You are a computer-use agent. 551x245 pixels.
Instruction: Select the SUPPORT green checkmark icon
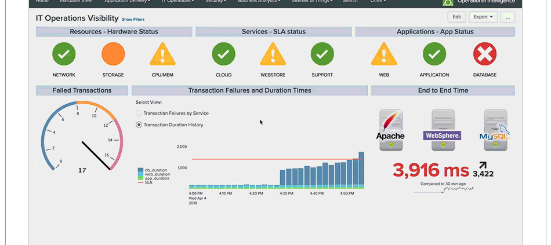tap(322, 54)
